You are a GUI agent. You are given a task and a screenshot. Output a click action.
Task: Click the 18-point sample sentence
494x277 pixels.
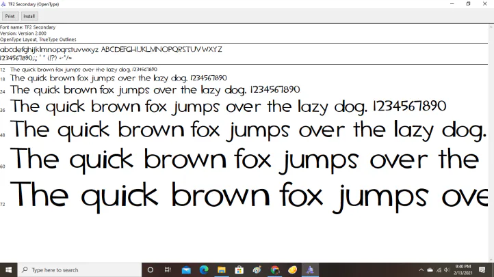(x=118, y=78)
